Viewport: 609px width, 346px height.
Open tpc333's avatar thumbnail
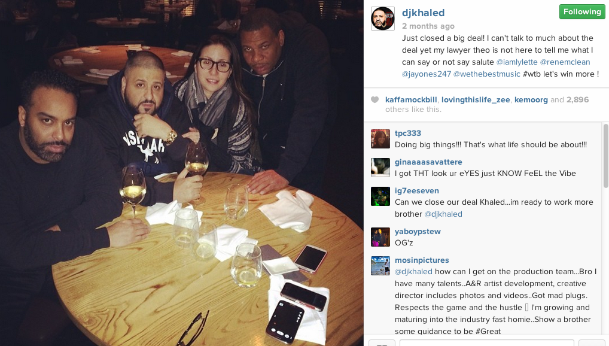click(x=380, y=139)
